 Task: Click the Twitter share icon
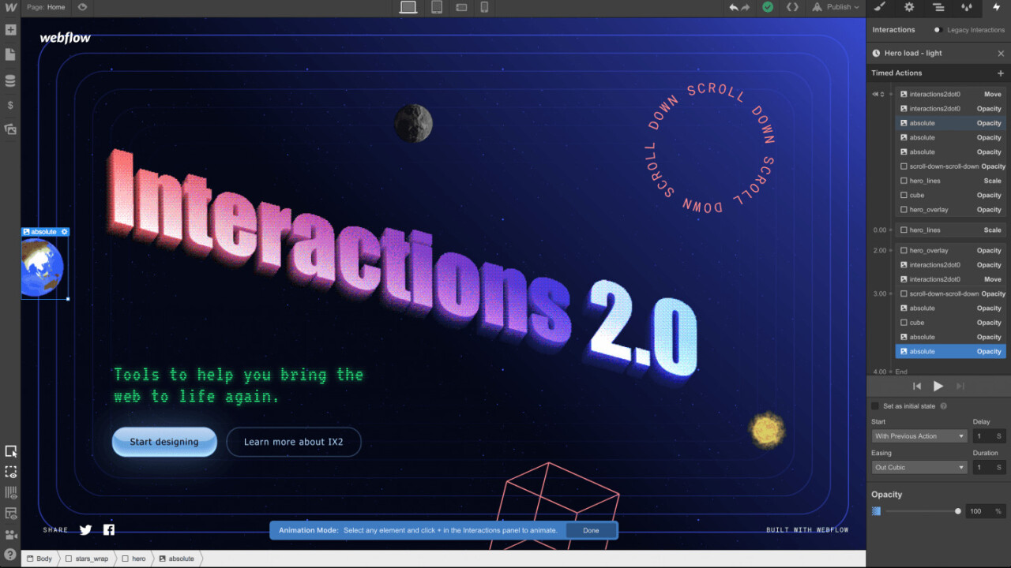tap(86, 530)
